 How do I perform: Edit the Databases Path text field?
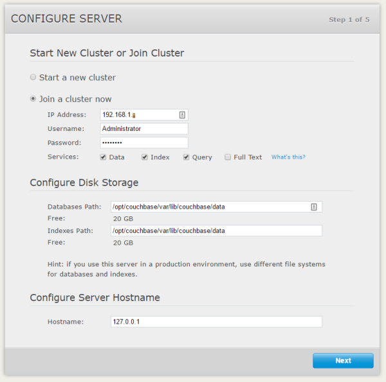point(209,207)
